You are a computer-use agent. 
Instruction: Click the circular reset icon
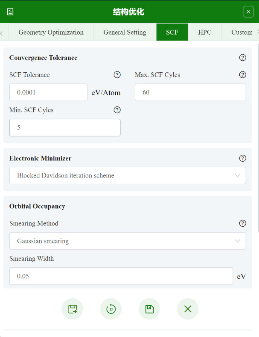tap(111, 309)
